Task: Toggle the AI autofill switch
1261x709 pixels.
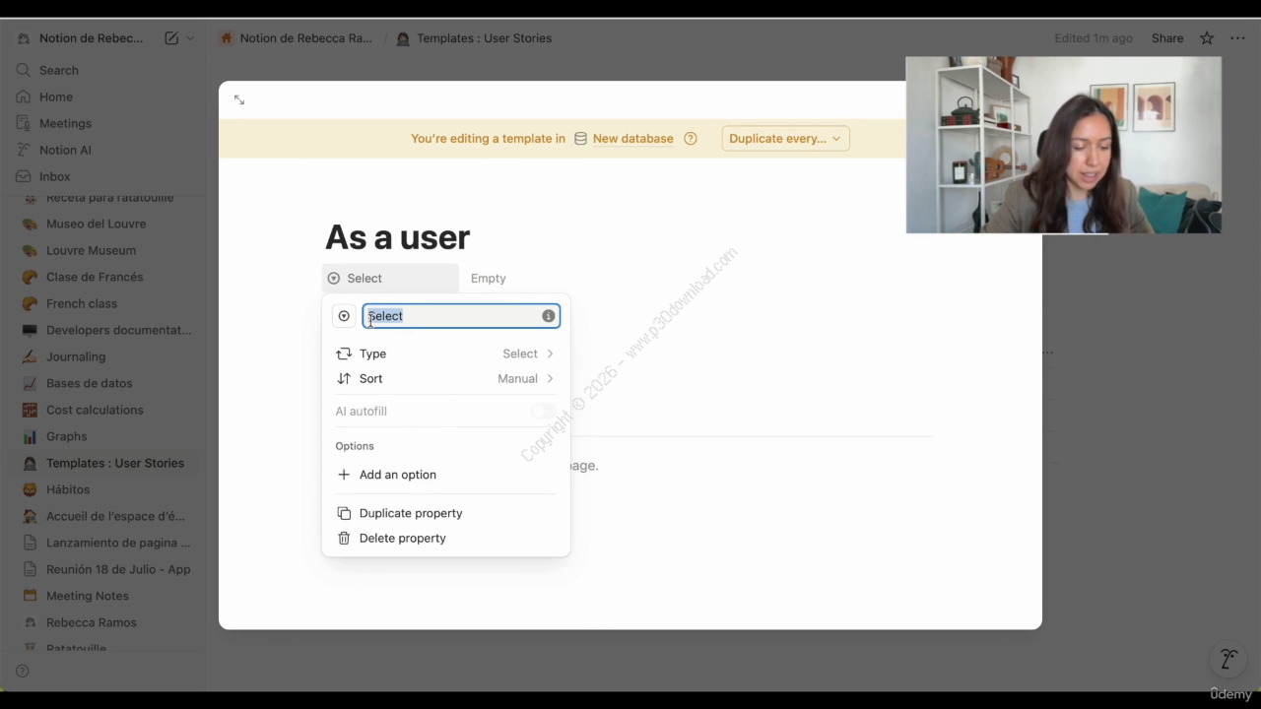Action: point(543,412)
